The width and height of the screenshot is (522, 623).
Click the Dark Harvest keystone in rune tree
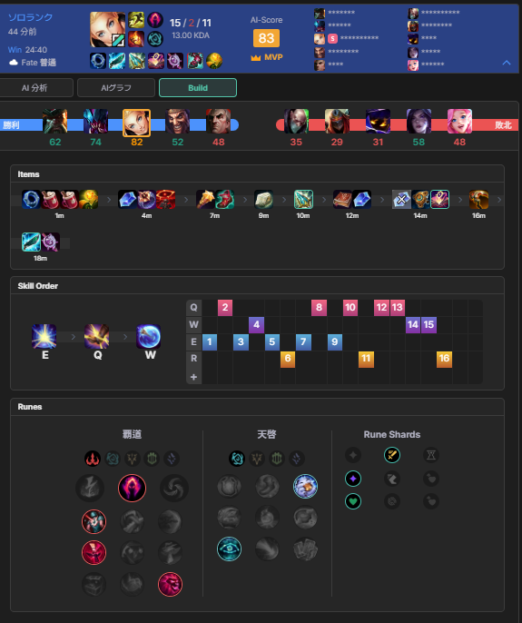point(132,488)
